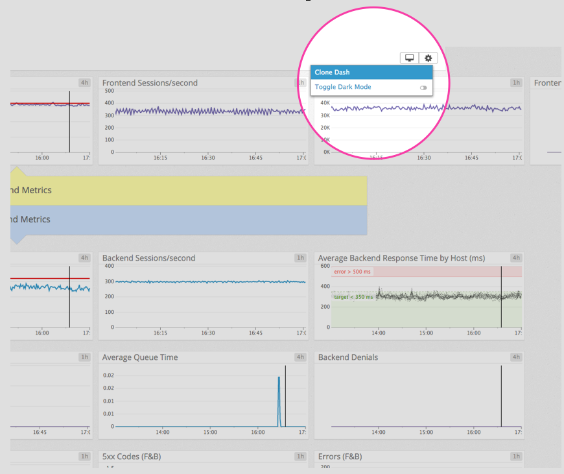Image resolution: width=564 pixels, height=474 pixels.
Task: Flip the dark mode switch
Action: pos(424,88)
